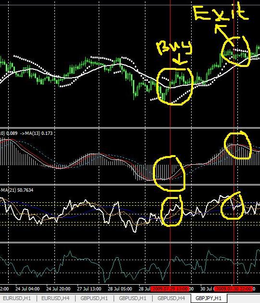This screenshot has height=303, width=260.
Task: Click the 24 Jul 20:00 time label
Action: [58, 289]
